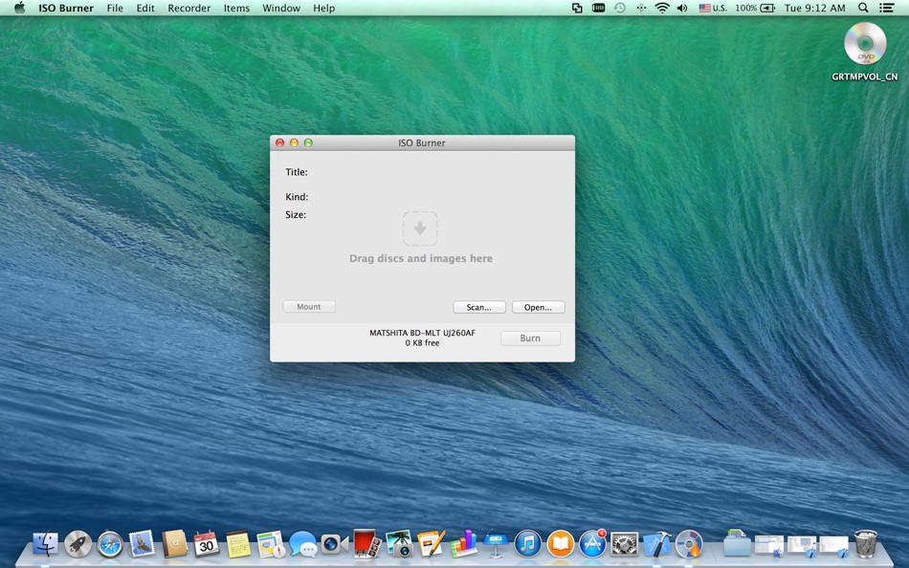Click the Tue 9:12 AM clock
The width and height of the screenshot is (909, 568).
coord(814,8)
